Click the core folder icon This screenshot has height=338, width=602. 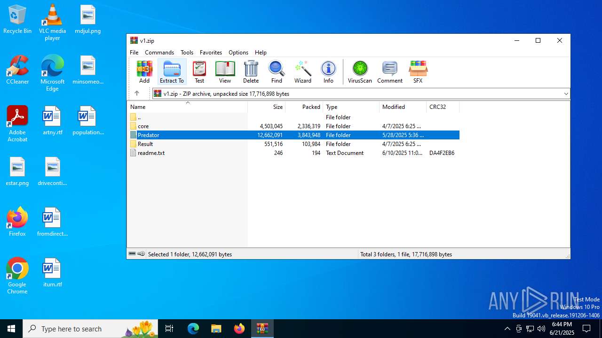133,126
